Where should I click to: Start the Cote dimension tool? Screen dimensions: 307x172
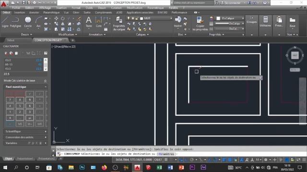click(98, 22)
